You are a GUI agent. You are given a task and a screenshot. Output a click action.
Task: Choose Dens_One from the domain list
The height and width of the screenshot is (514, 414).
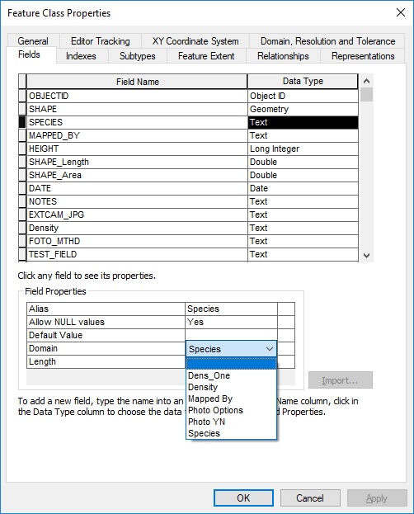pyautogui.click(x=231, y=375)
